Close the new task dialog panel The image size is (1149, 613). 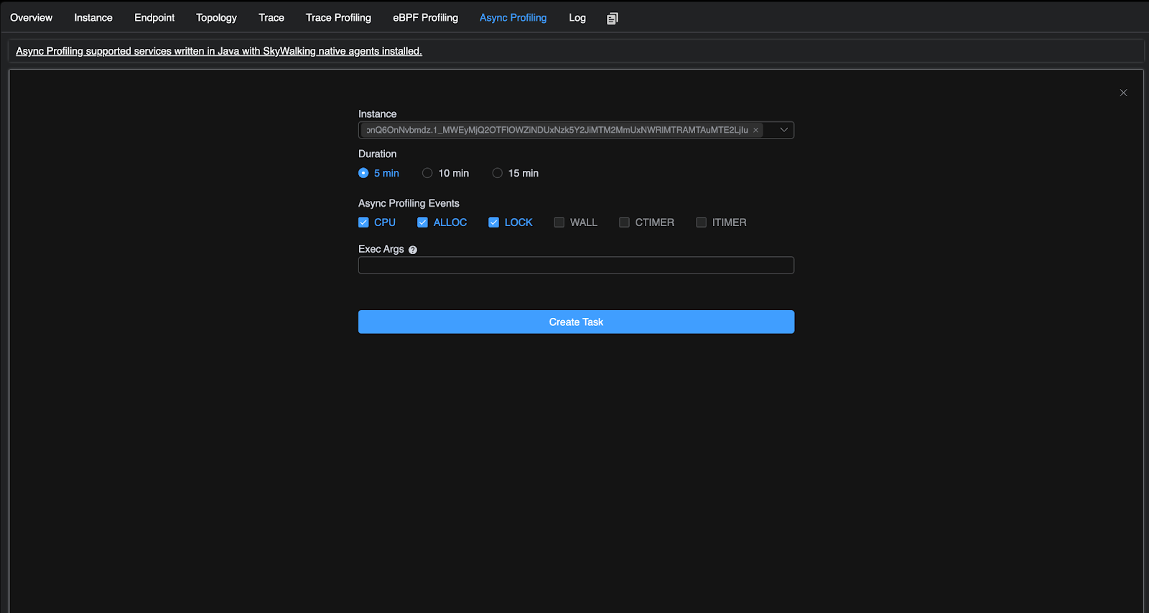1123,93
